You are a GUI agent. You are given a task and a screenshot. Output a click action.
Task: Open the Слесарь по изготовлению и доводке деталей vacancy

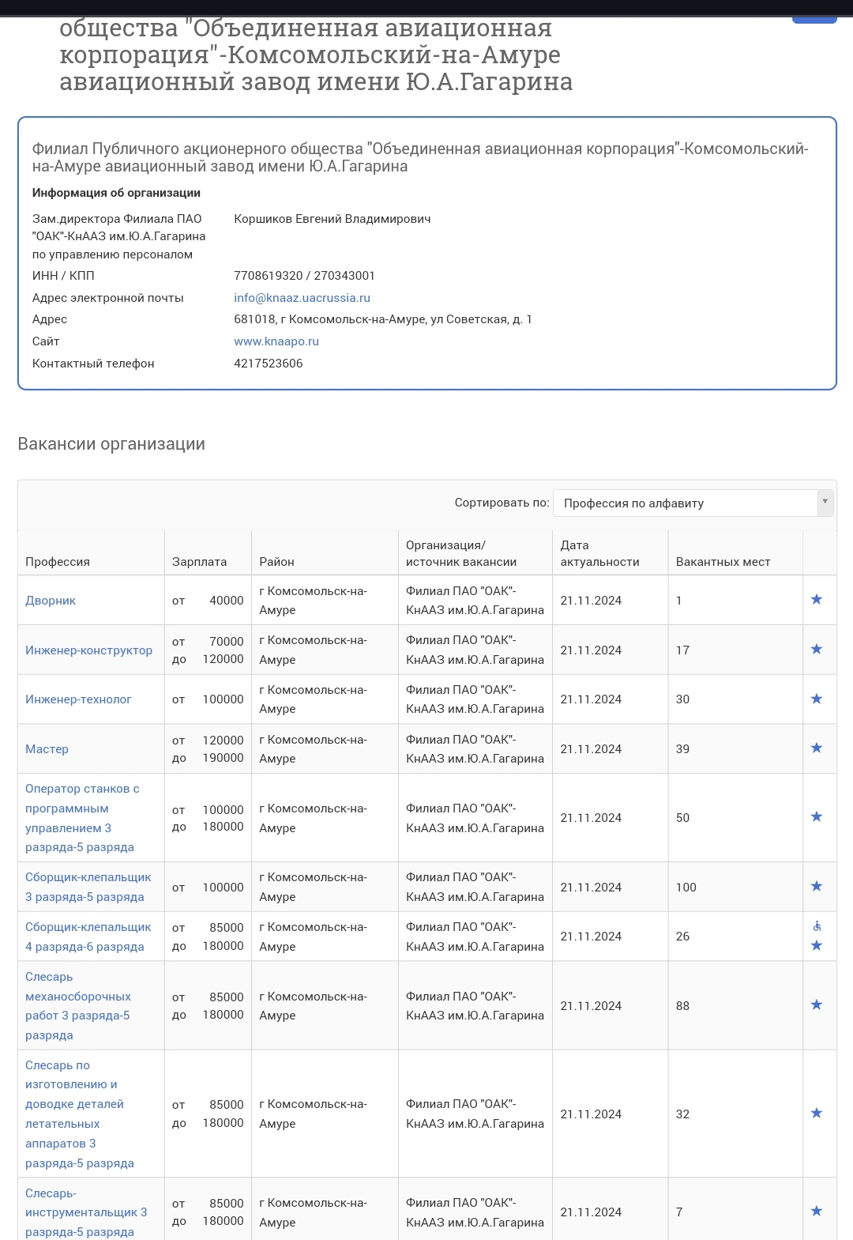point(80,1114)
